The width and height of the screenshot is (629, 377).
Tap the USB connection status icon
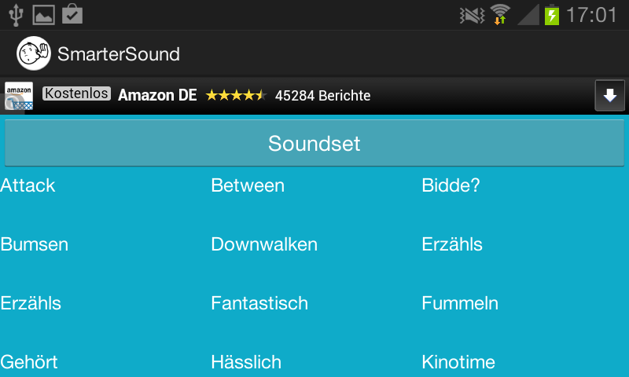point(16,14)
